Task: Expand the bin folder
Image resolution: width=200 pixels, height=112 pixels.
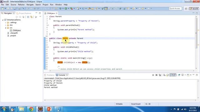Action: (6, 25)
